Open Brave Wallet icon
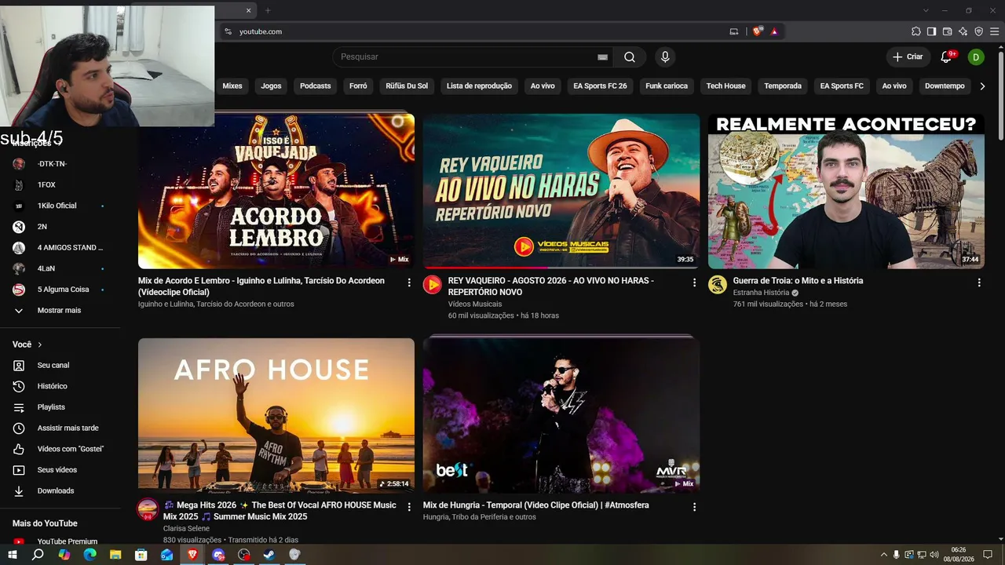The image size is (1005, 565). [x=947, y=31]
